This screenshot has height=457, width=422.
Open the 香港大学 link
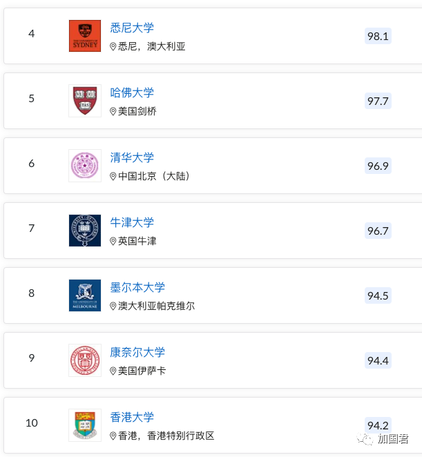pyautogui.click(x=132, y=417)
